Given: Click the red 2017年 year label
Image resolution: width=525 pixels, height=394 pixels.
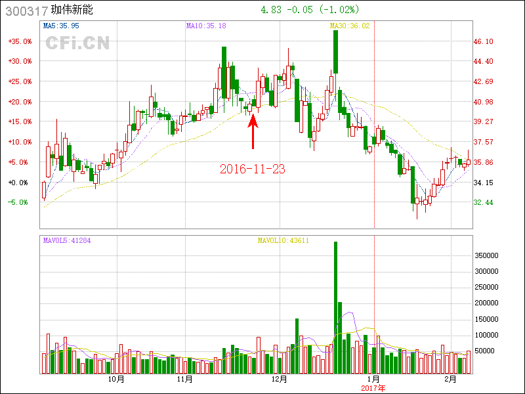Looking at the screenshot, I should pos(374,387).
